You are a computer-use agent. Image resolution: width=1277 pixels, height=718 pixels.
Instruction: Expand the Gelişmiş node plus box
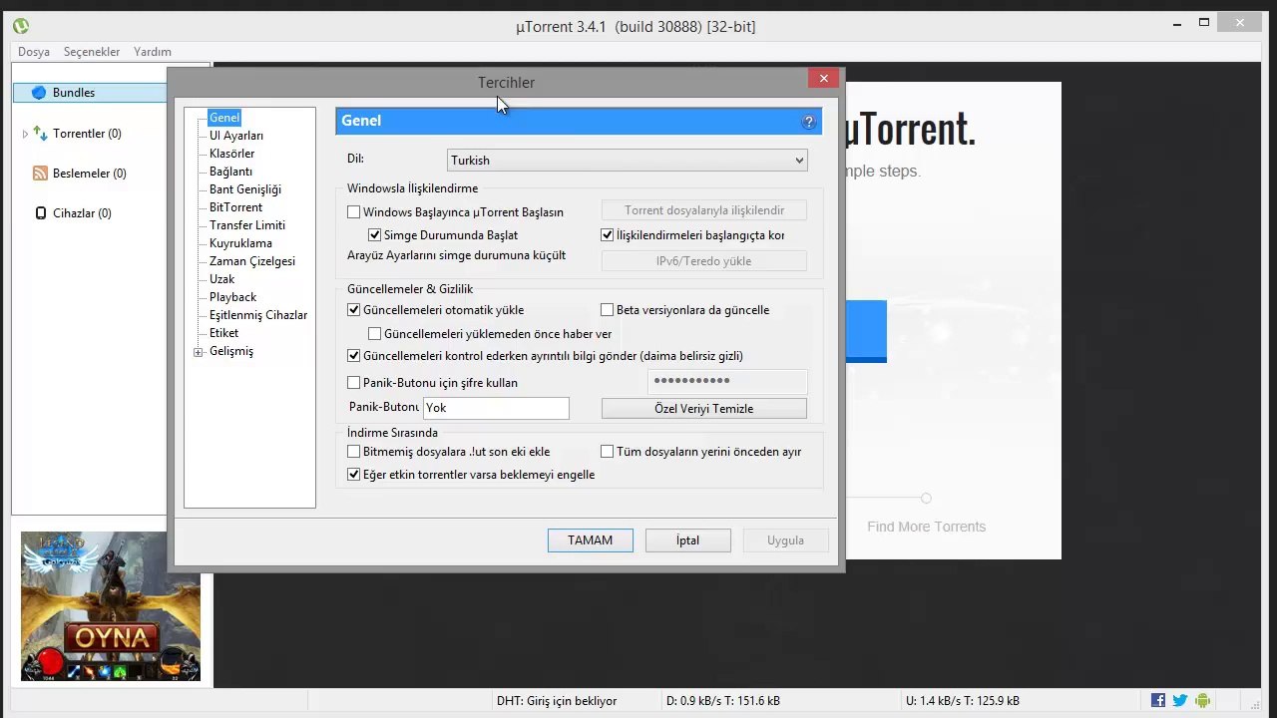[199, 352]
